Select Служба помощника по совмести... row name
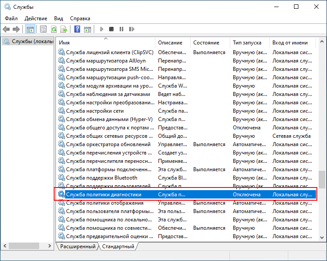The width and height of the screenshot is (327, 261). [109, 228]
